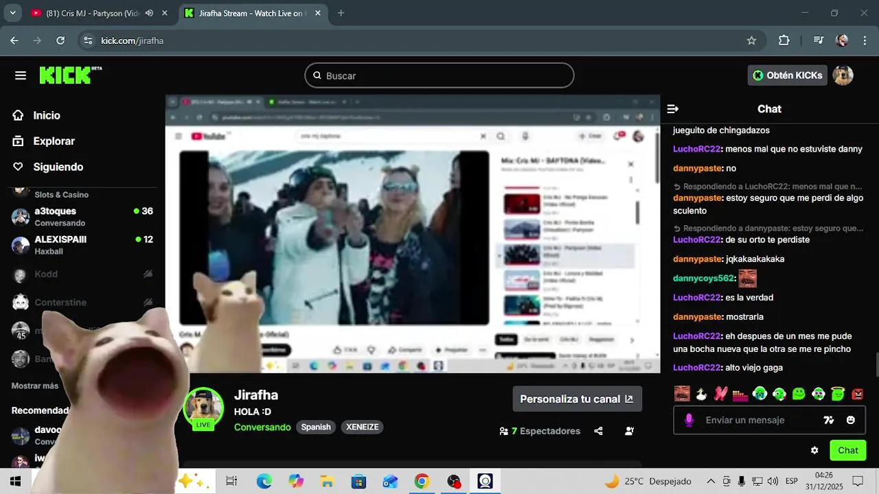Viewport: 879px width, 494px height.
Task: Pick the mustache man face emote
Action: 682,394
